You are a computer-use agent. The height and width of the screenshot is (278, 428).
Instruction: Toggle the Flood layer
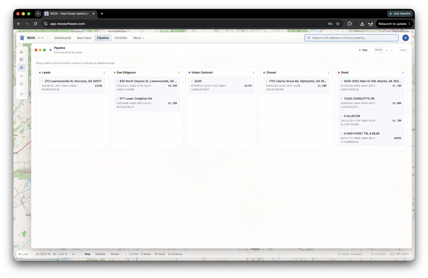point(160,254)
